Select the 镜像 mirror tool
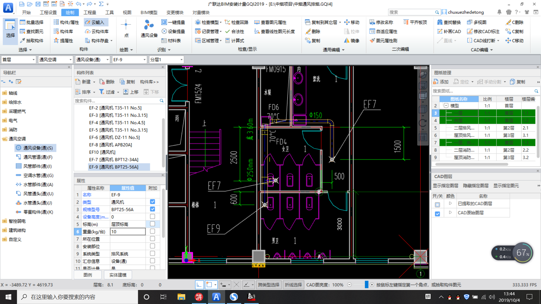 click(352, 41)
